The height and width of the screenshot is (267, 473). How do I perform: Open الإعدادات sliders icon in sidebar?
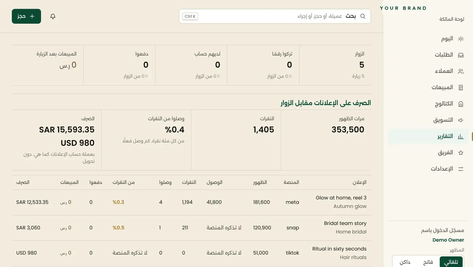pyautogui.click(x=461, y=169)
